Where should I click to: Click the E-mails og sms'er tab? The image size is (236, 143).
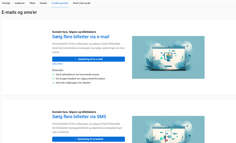(60, 3)
